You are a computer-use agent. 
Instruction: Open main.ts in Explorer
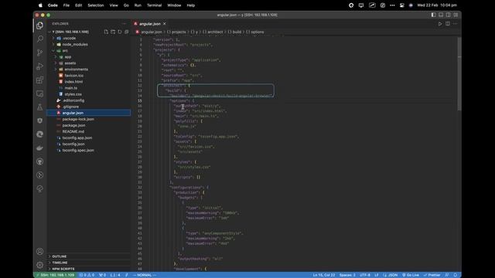pos(89,88)
